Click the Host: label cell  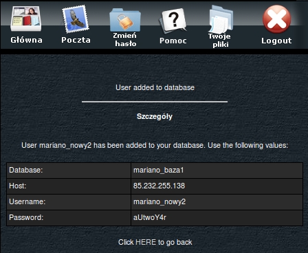pyautogui.click(x=69, y=186)
